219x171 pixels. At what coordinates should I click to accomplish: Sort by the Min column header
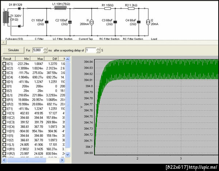23,59
